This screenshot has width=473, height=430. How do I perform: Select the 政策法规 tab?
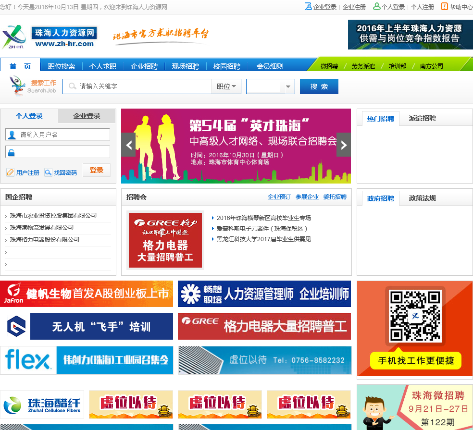[423, 198]
